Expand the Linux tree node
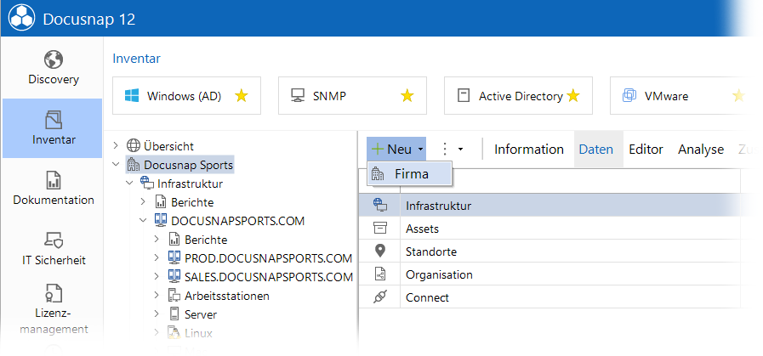 [x=157, y=333]
